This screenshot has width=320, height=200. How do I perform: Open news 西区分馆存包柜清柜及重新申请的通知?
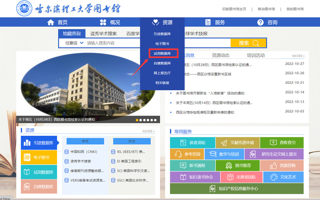(x=205, y=112)
